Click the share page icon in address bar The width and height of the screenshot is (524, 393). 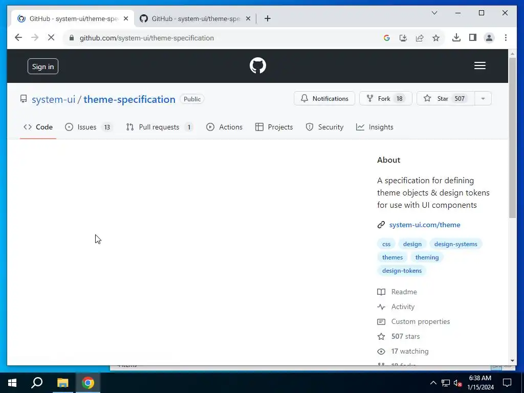point(420,38)
